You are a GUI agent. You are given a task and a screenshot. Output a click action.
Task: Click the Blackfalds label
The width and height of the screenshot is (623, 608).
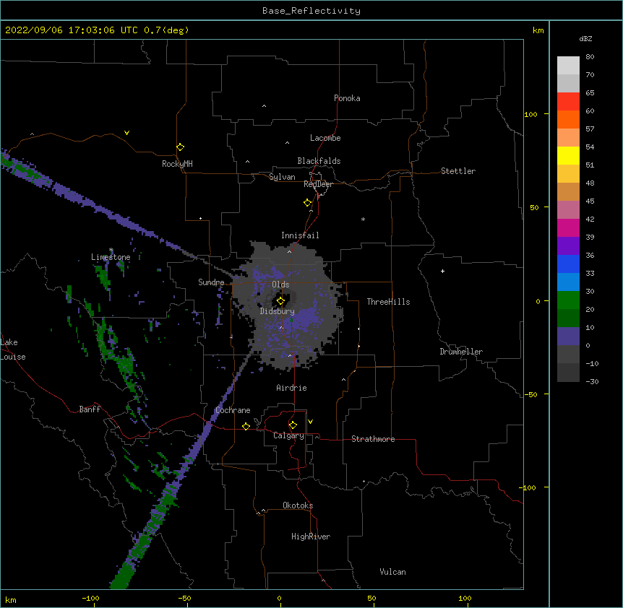pos(319,161)
